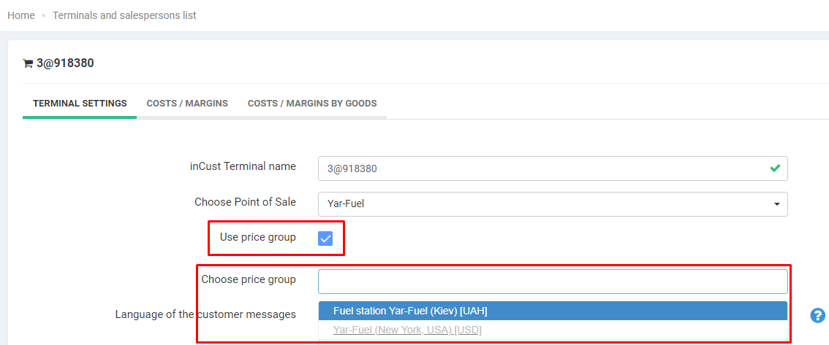The height and width of the screenshot is (345, 829).
Task: Click the Yar-Fuel dropdown arrow
Action: pos(776,205)
